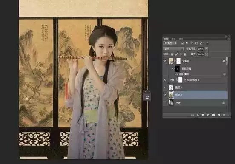Toggle visibility of 高斯模糊 filter
Viewport: 235px width, 164px height.
click(x=177, y=74)
